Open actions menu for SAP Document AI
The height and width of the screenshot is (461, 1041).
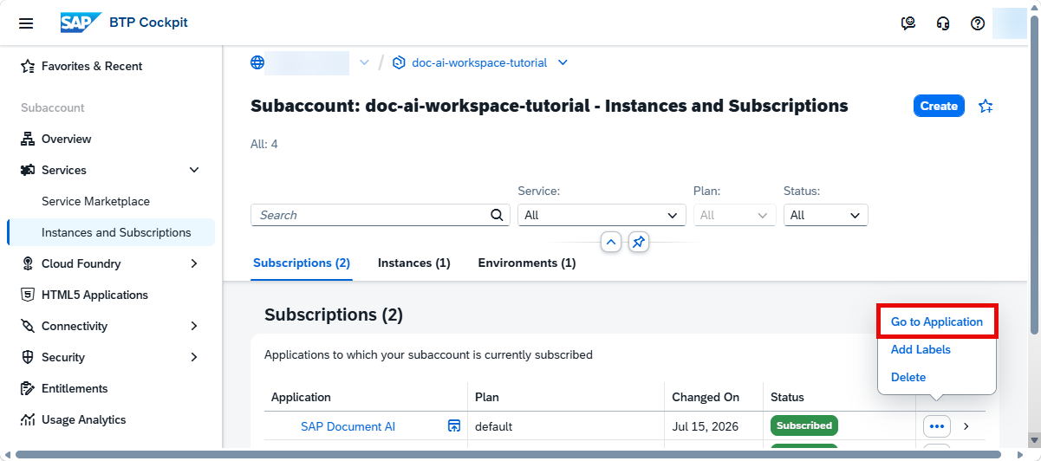coord(937,426)
